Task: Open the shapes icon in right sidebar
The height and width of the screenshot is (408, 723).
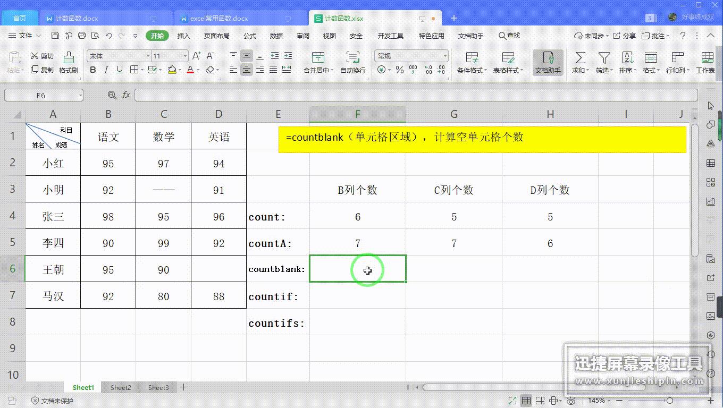Action: pos(711,125)
